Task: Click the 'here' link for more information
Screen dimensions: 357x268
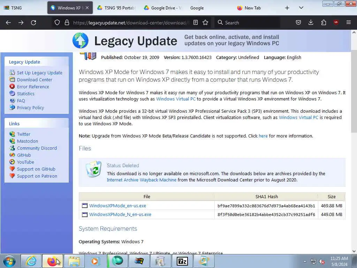Action: pos(263,136)
